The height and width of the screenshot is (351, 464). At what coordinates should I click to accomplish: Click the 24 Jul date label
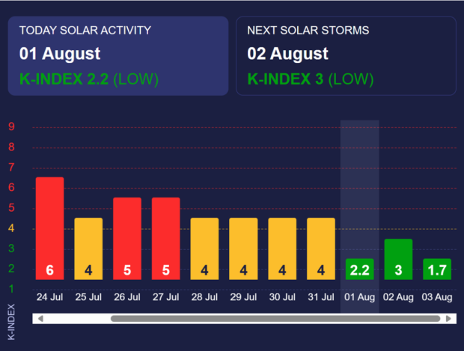click(x=49, y=297)
